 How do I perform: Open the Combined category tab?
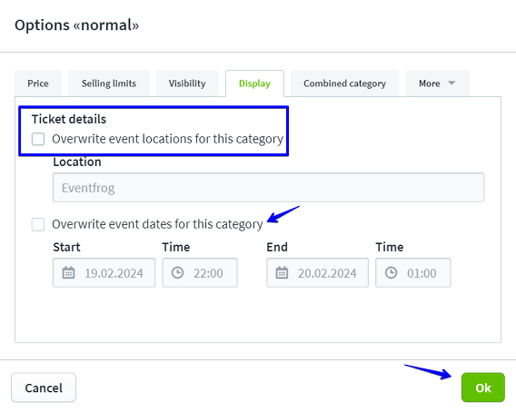[x=345, y=83]
